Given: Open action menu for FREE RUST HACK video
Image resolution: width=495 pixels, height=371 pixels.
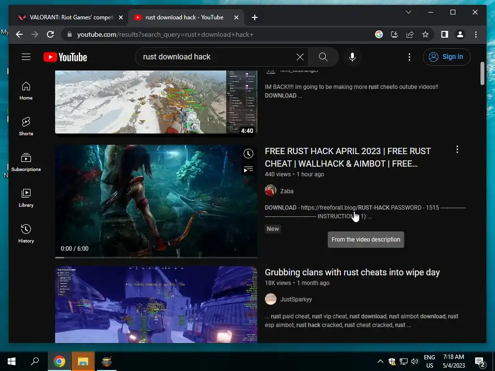Looking at the screenshot, I should pyautogui.click(x=457, y=150).
